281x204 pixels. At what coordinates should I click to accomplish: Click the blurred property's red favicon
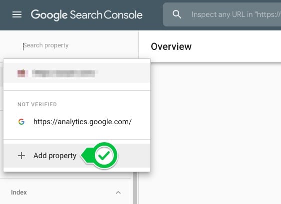point(22,73)
